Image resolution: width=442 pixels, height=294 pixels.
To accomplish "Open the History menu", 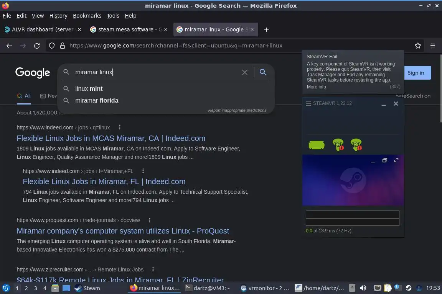I will [x=58, y=16].
